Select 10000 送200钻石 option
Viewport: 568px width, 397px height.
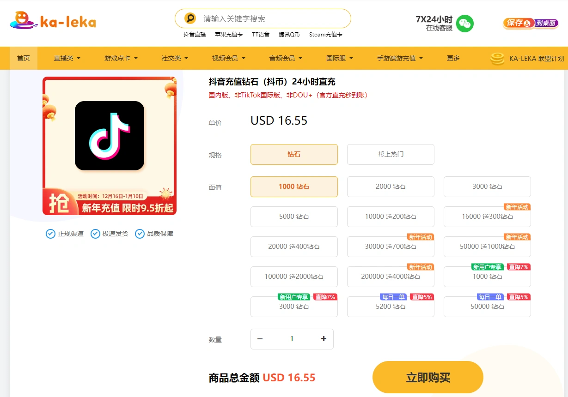[391, 217]
